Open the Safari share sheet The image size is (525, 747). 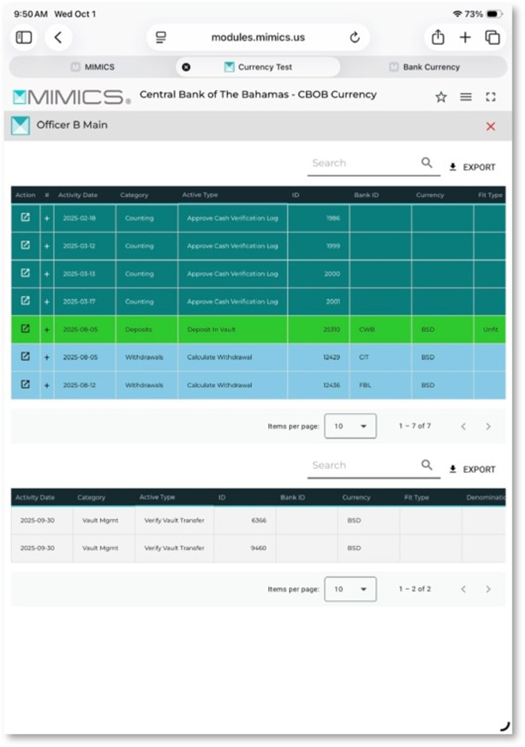[x=438, y=37]
